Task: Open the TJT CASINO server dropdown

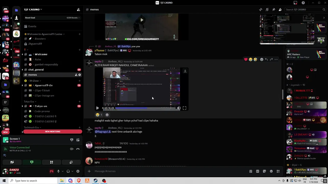Action: tap(33, 9)
